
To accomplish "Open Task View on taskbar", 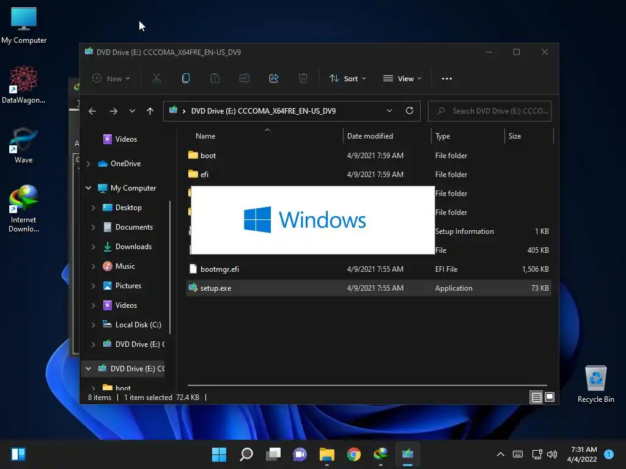I will [273, 454].
